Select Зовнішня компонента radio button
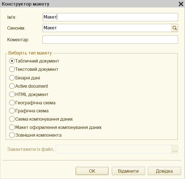Image resolution: width=185 pixels, height=179 pixels. 12,135
